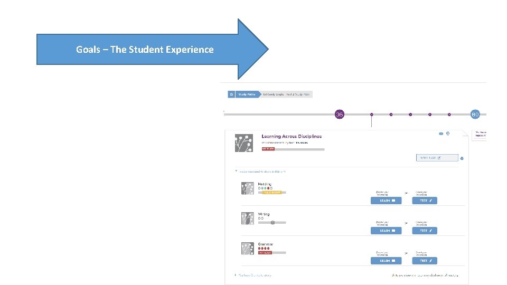
Task: Open the Writing topic icon
Action: coord(247,218)
